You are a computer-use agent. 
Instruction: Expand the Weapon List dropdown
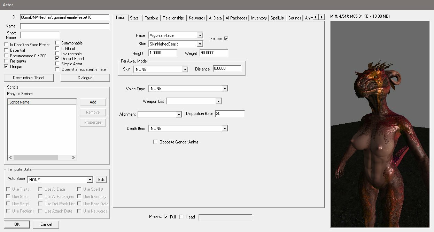coord(218,101)
